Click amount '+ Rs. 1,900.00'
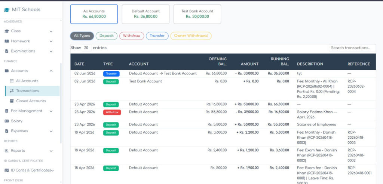The height and width of the screenshot is (184, 383). tap(248, 168)
